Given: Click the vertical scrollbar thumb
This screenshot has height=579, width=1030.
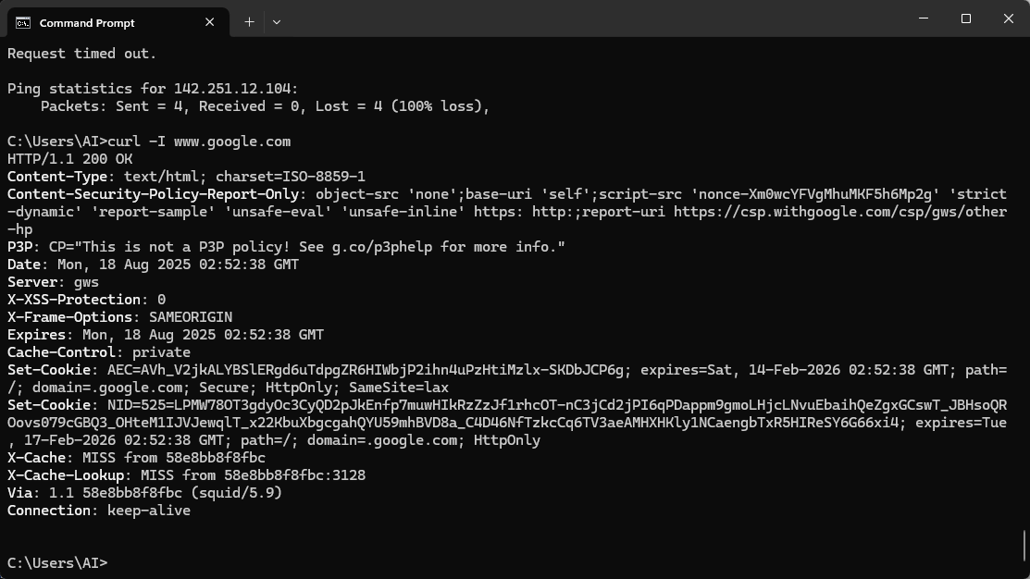Looking at the screenshot, I should click(1024, 547).
